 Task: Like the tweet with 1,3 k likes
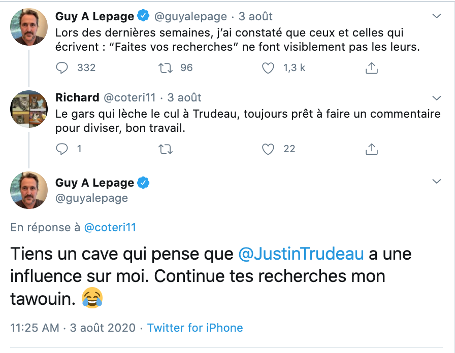268,68
